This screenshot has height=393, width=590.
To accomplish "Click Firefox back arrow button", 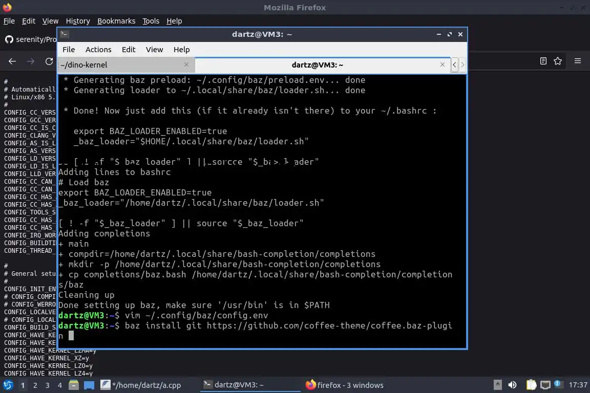I will [x=12, y=61].
